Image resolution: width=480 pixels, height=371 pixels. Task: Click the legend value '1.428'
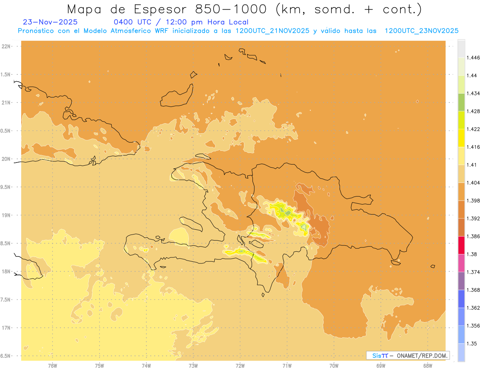pos(474,111)
